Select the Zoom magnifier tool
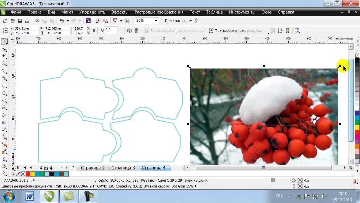This screenshot has width=360, height=203. click(4, 64)
